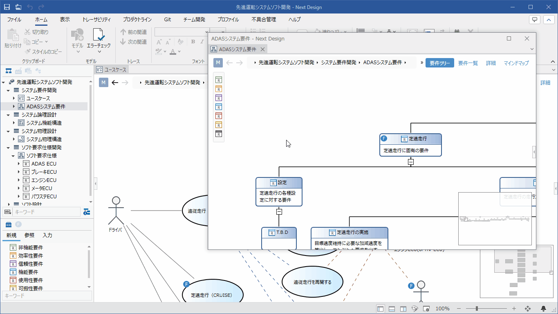Open the search type abc dropdown
The image size is (558, 314).
point(8,212)
